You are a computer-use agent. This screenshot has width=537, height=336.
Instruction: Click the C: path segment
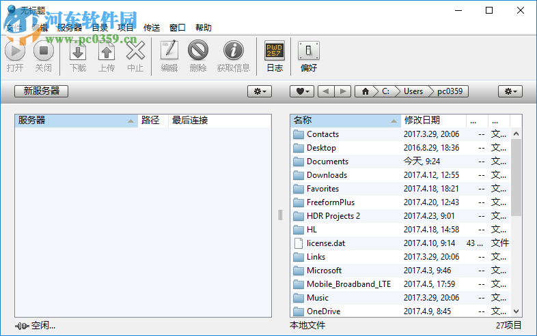coord(385,91)
